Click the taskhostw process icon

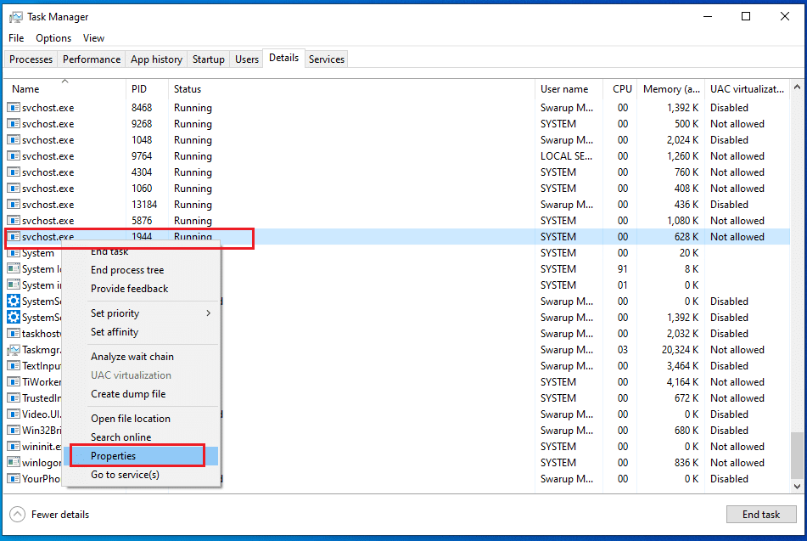[14, 334]
